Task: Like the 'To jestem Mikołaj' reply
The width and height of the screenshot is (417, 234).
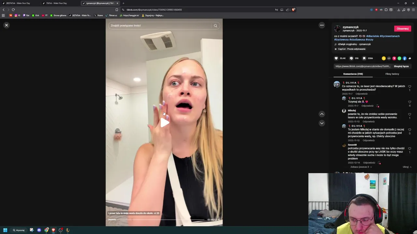Action: [x=410, y=130]
